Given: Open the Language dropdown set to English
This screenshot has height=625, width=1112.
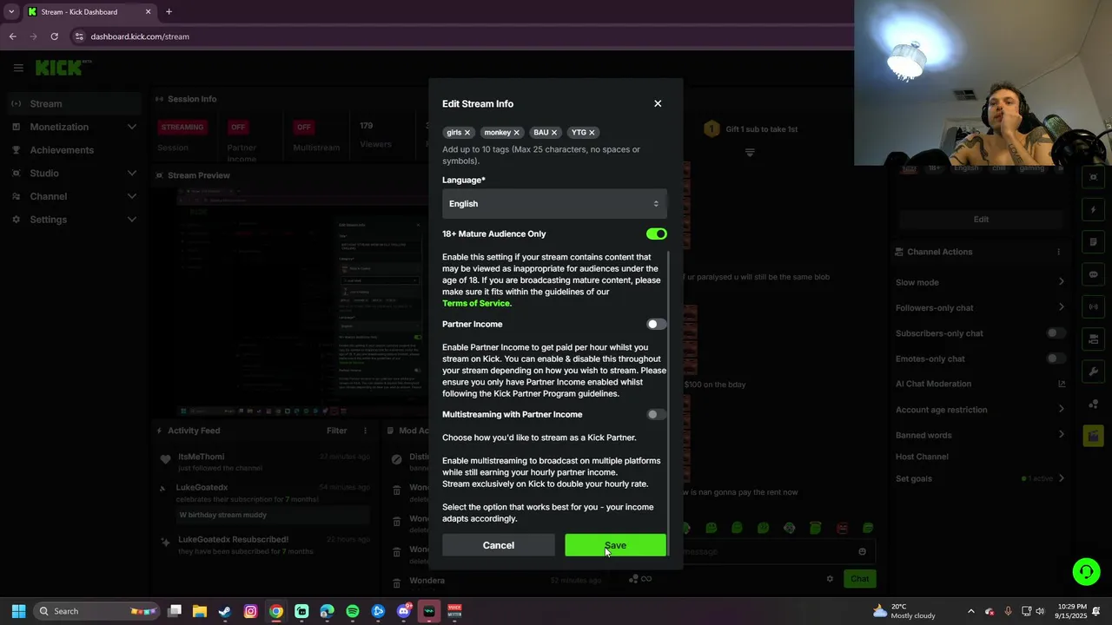Looking at the screenshot, I should 554,204.
